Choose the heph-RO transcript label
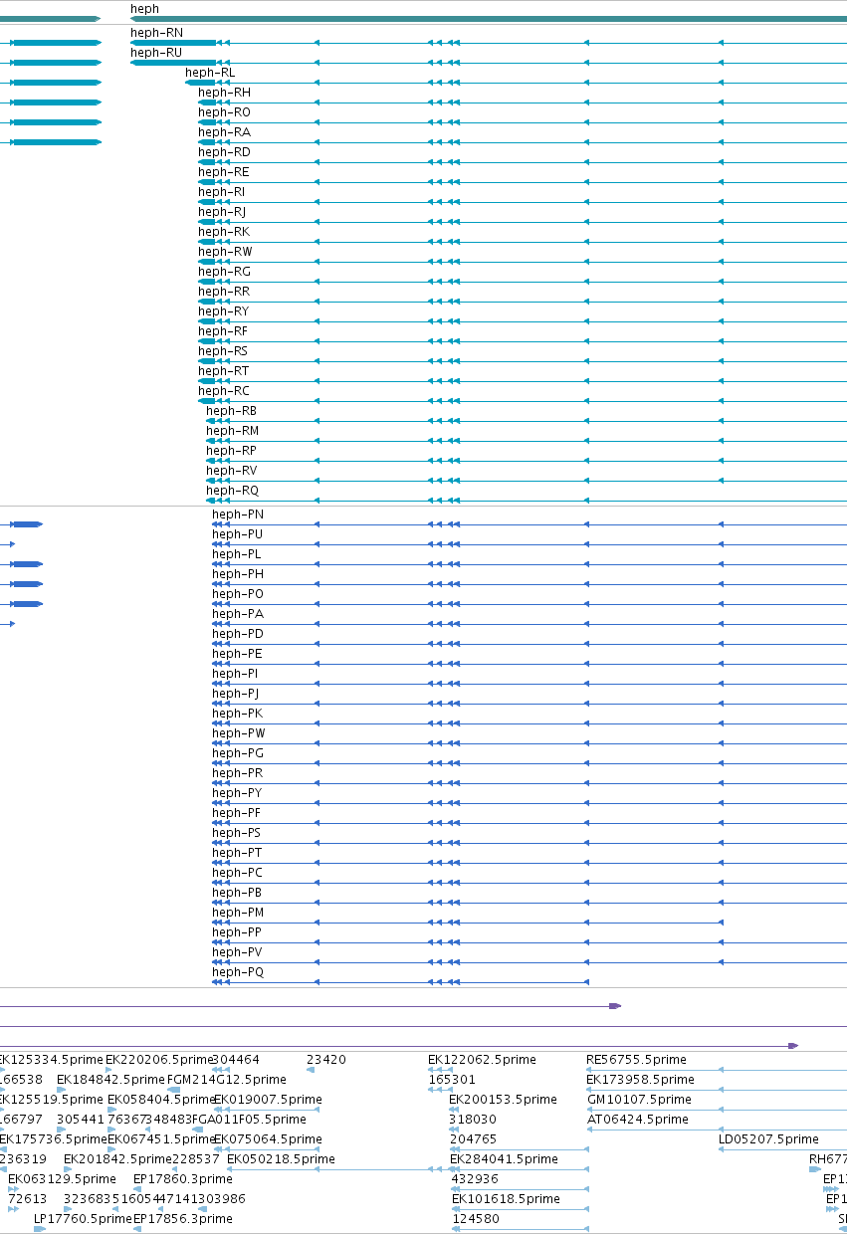This screenshot has width=847, height=1234. tap(224, 112)
